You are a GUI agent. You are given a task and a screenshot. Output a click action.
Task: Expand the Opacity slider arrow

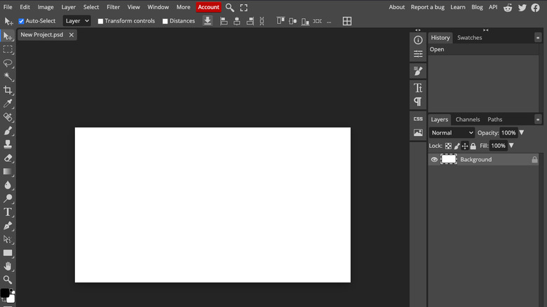point(521,132)
